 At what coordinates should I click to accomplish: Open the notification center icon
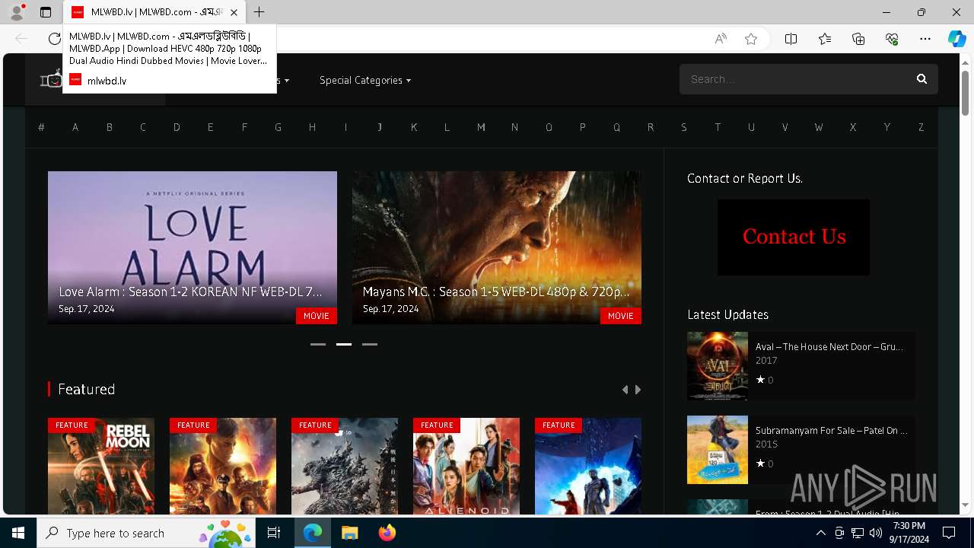[949, 533]
